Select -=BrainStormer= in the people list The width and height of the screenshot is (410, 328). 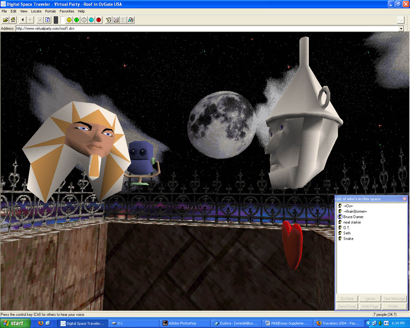[355, 211]
